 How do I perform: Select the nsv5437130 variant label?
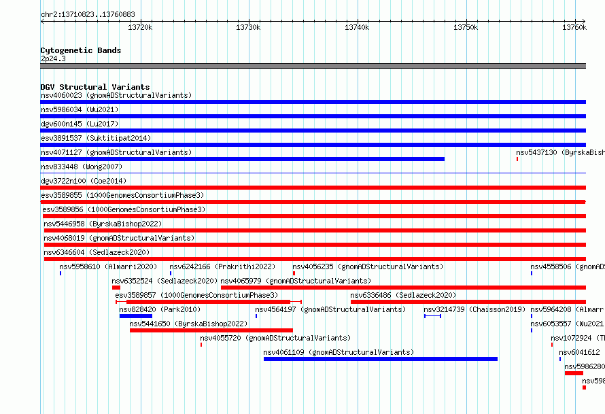[561, 152]
